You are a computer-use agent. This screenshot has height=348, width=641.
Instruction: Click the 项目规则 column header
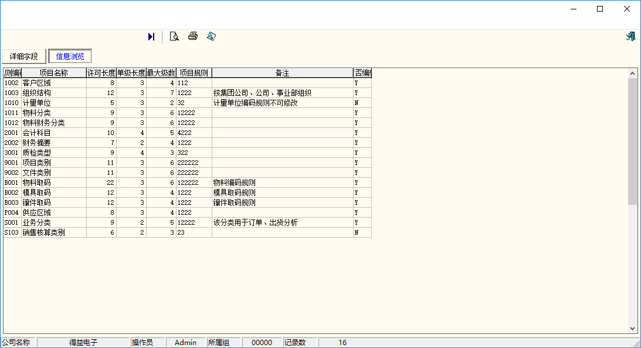click(194, 73)
